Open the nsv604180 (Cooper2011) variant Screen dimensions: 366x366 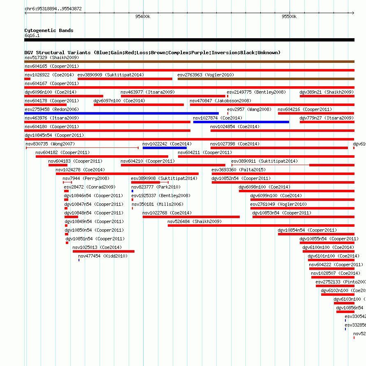coord(52,127)
